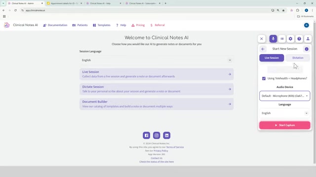Open the list icon in widget toolbar
The height and width of the screenshot is (177, 316).
coord(282,39)
